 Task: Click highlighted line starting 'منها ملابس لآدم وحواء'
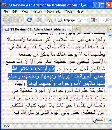[x=66, y=83]
